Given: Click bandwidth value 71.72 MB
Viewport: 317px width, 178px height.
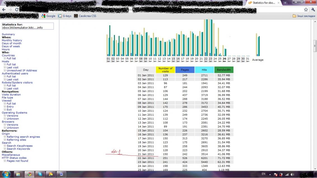Looking at the screenshot, I should click(224, 158).
